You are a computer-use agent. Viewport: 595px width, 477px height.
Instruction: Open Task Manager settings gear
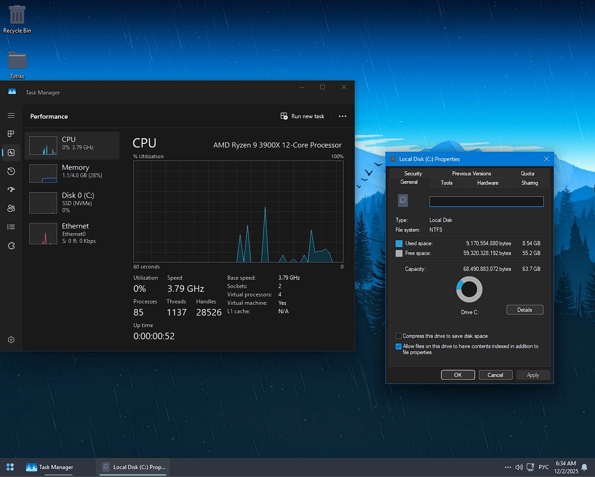tap(11, 340)
